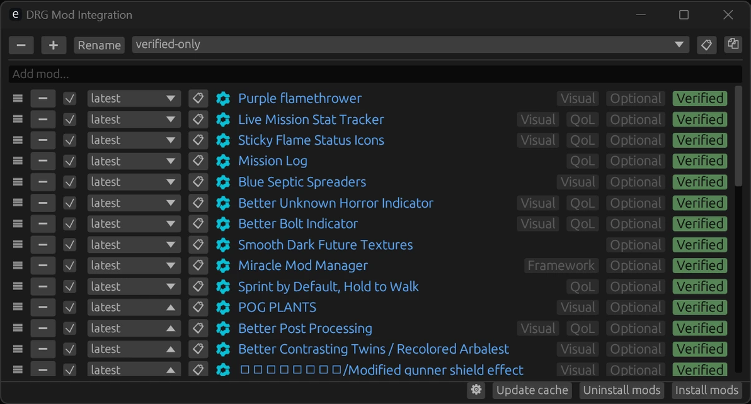Click the copy profile icon top right

tap(733, 45)
